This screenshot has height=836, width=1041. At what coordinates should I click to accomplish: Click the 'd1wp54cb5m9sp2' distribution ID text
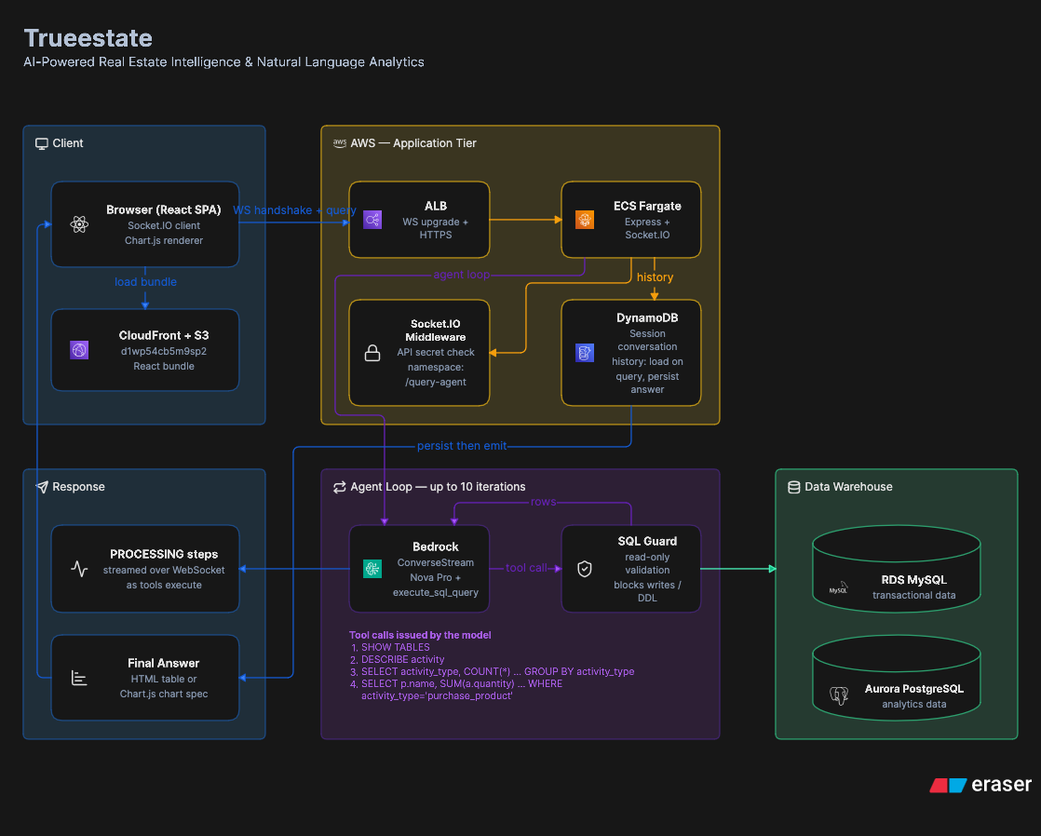163,351
